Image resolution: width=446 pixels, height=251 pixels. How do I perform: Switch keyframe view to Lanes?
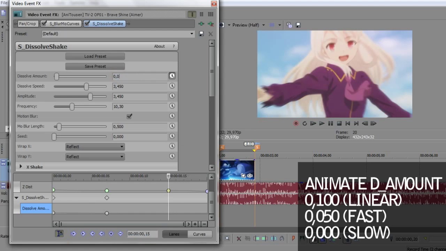tap(174, 234)
